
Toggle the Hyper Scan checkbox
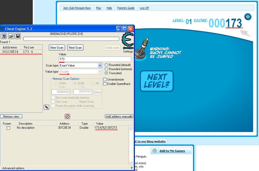click(77, 102)
